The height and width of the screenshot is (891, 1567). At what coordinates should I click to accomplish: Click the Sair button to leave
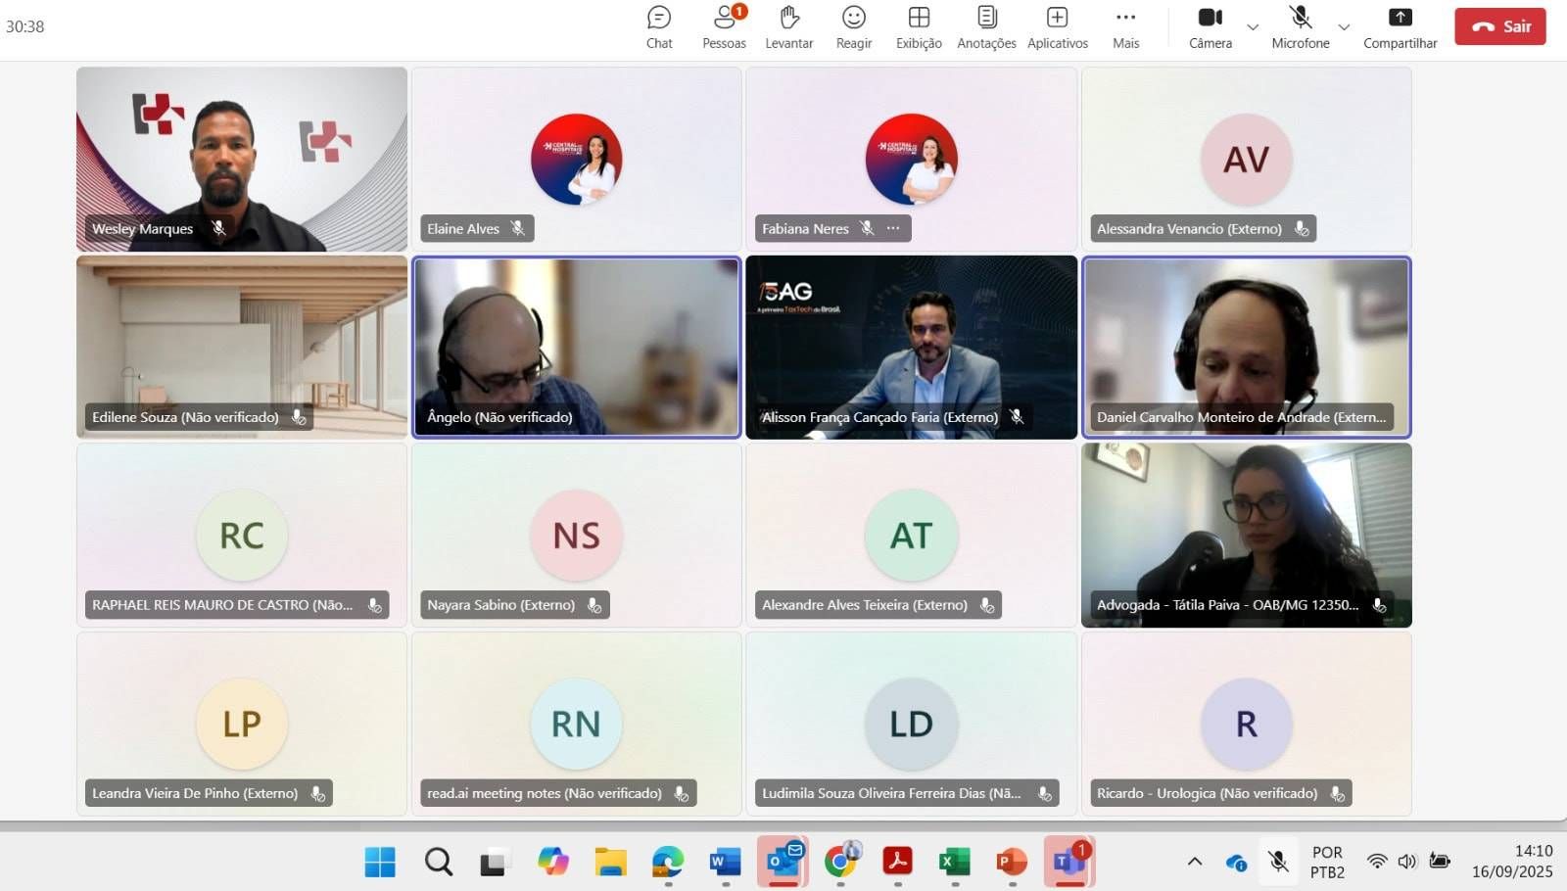click(1499, 26)
